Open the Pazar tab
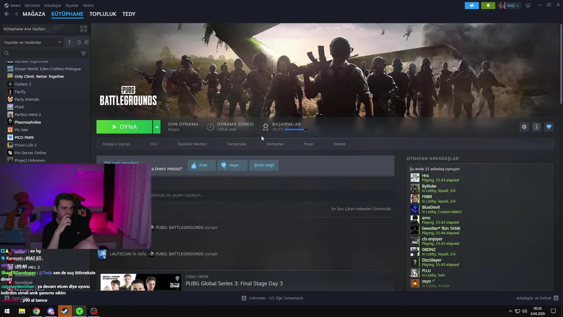Viewport: 563px width, 317px height. (x=308, y=144)
